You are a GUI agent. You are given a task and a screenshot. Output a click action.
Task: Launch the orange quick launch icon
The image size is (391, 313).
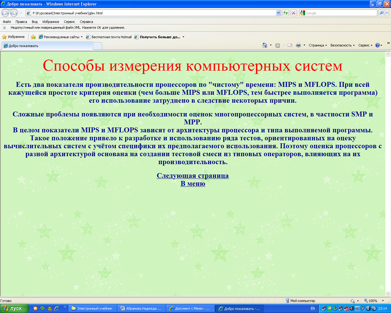point(35,308)
